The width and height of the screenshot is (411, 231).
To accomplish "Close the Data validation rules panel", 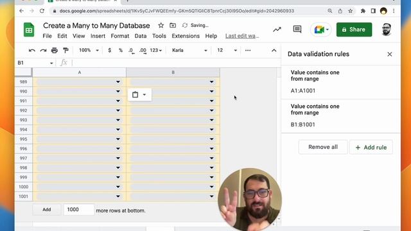I will coord(390,54).
